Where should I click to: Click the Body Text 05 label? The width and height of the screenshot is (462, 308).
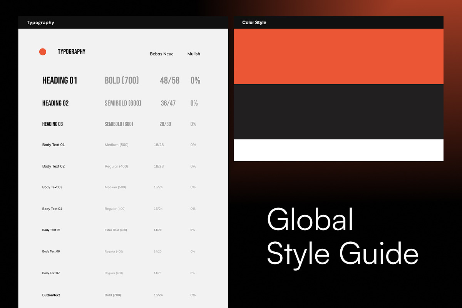click(51, 230)
